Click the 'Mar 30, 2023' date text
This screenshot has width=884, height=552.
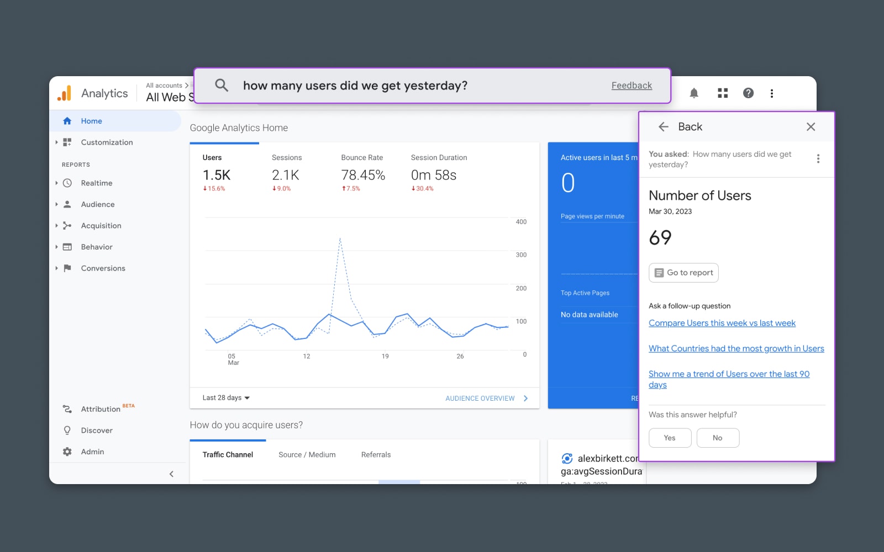pos(670,211)
